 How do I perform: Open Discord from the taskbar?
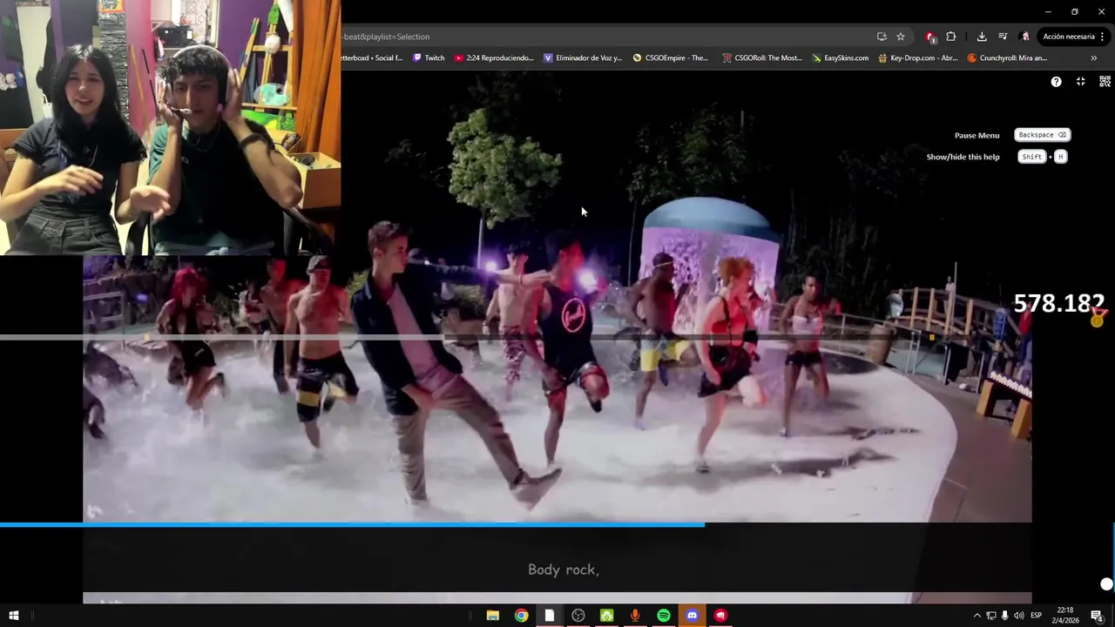pos(692,616)
